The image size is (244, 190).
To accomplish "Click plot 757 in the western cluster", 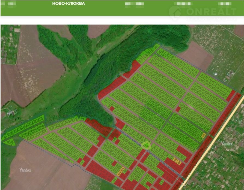I will 42,118.
